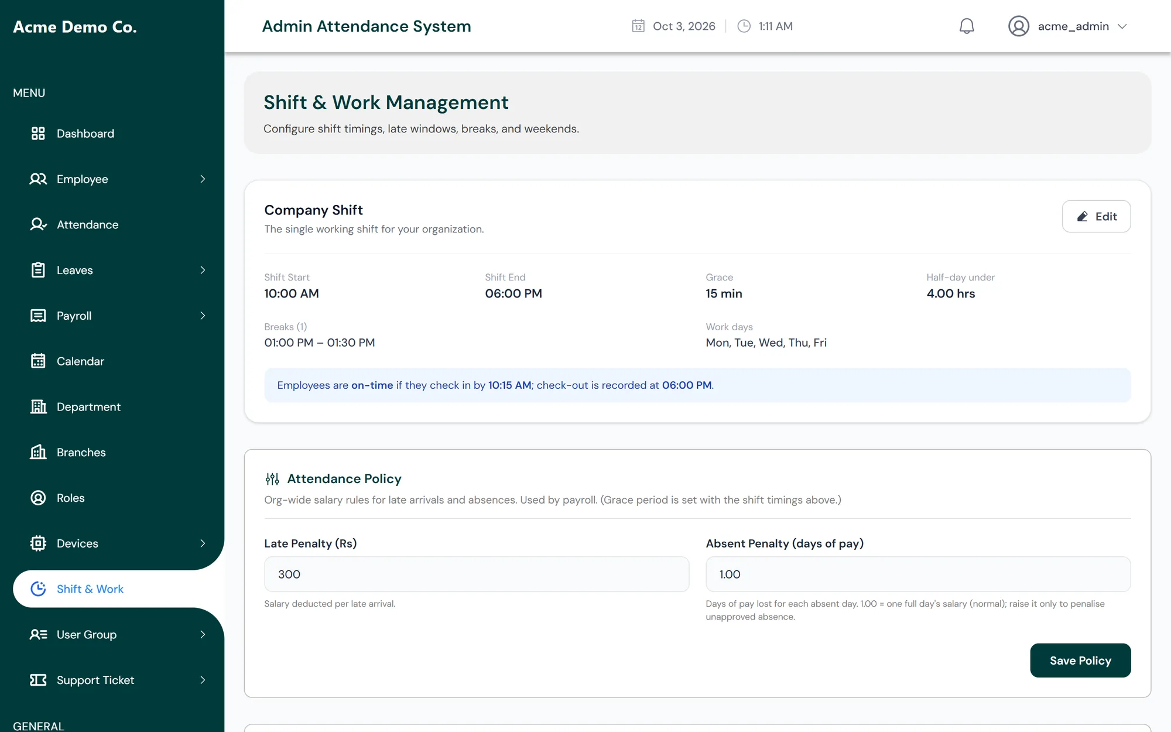Expand the User Group submenu chevron

tap(203, 635)
